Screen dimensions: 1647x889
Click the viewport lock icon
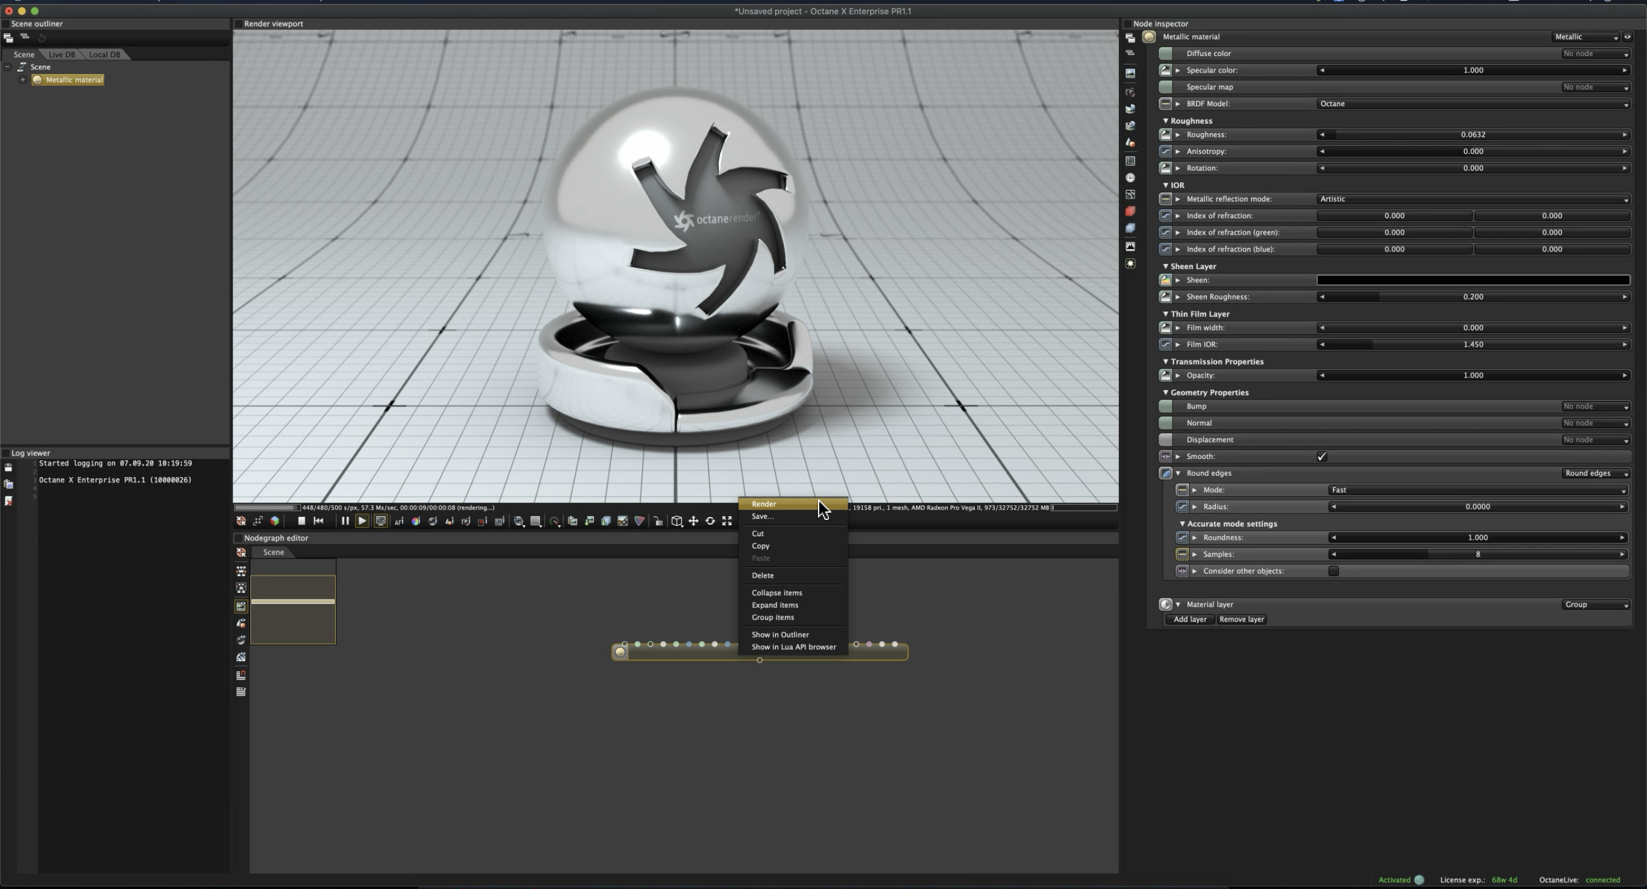[x=658, y=521]
